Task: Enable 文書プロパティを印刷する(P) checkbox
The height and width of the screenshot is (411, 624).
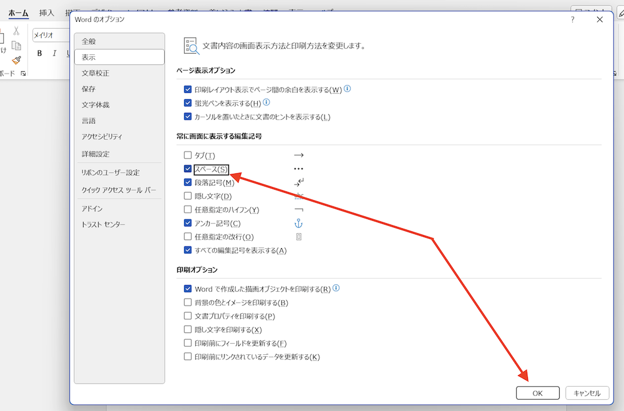Action: click(x=188, y=316)
